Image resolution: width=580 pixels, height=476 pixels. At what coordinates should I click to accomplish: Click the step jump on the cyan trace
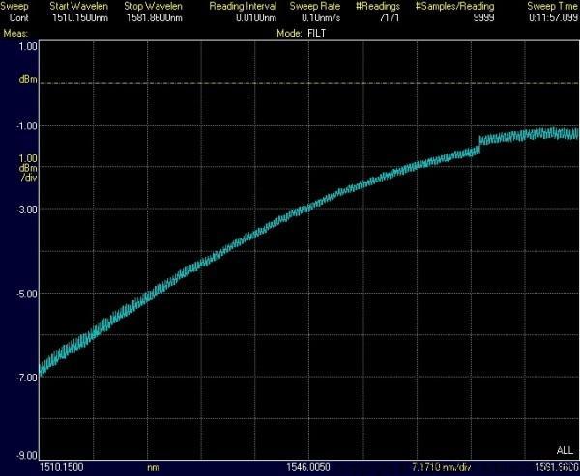pyautogui.click(x=478, y=145)
